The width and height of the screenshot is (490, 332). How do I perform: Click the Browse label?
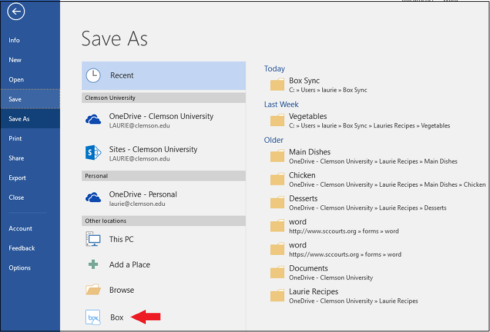(x=121, y=290)
